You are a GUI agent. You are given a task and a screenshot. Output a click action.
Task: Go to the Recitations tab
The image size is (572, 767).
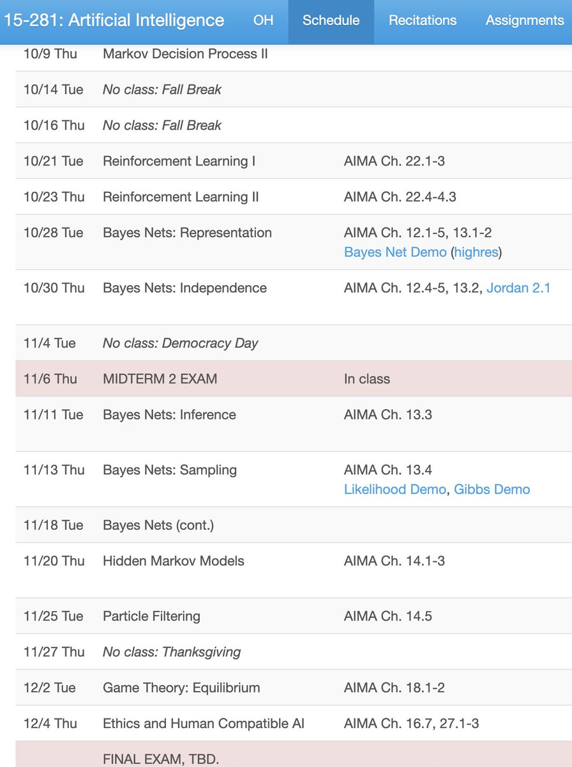pos(423,20)
